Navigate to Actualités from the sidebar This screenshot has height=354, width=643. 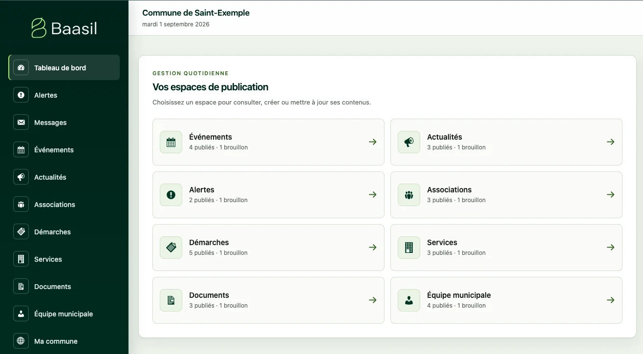tap(64, 177)
